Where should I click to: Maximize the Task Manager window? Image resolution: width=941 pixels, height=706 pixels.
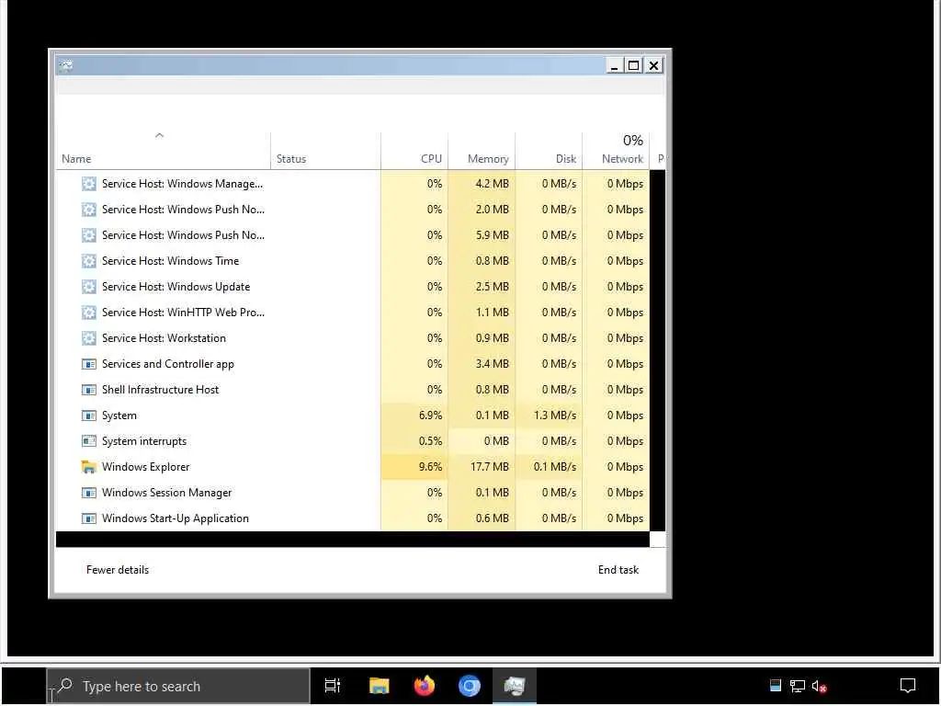coord(634,65)
